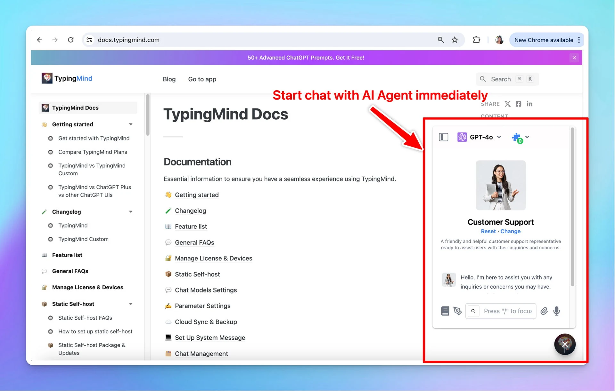Select TypingMind Docs in sidebar
The width and height of the screenshot is (615, 391).
[88, 108]
